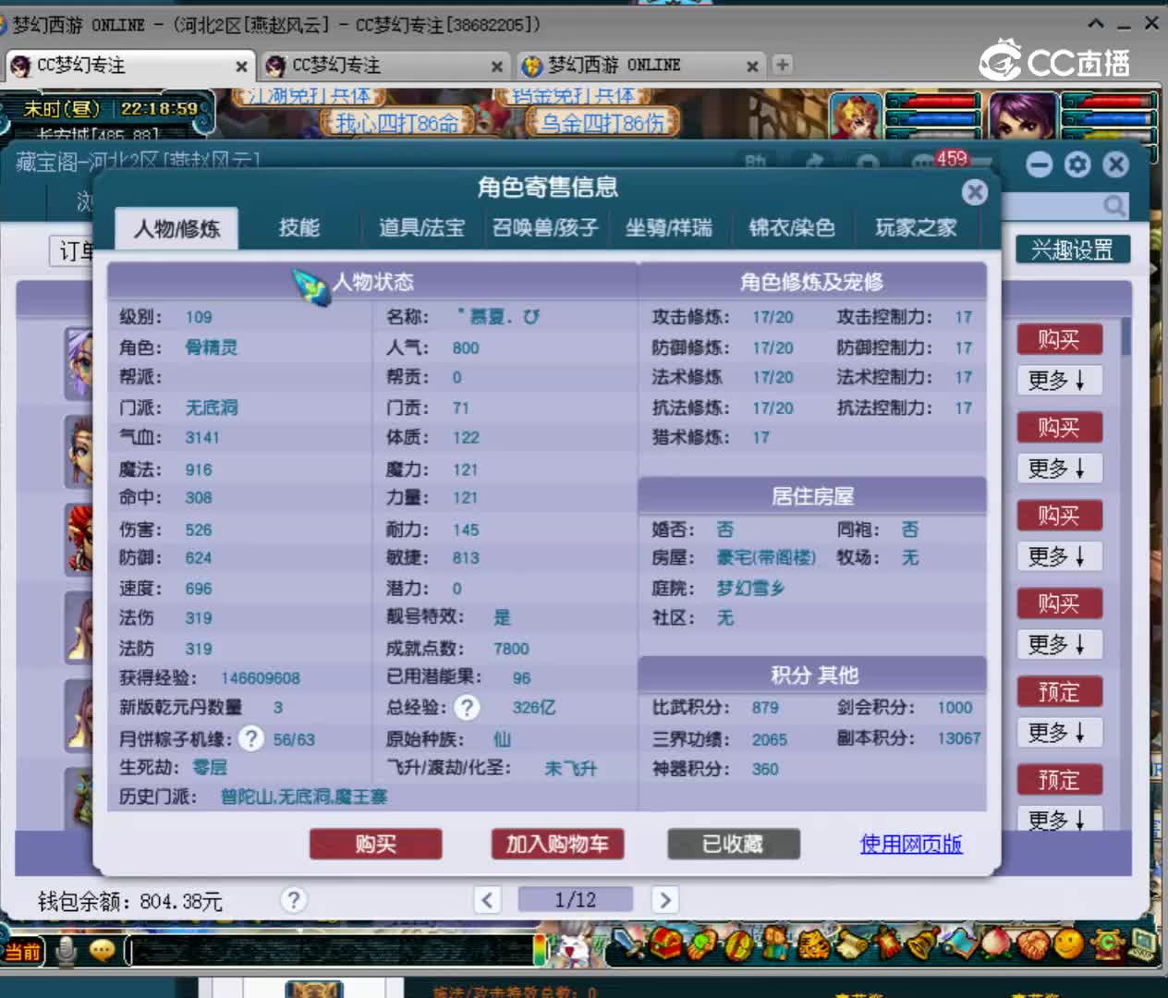Click the 我心四打86命 banner label
1168x998 pixels.
pos(396,122)
